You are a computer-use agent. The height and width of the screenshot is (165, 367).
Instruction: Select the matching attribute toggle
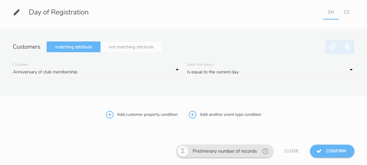tap(73, 47)
